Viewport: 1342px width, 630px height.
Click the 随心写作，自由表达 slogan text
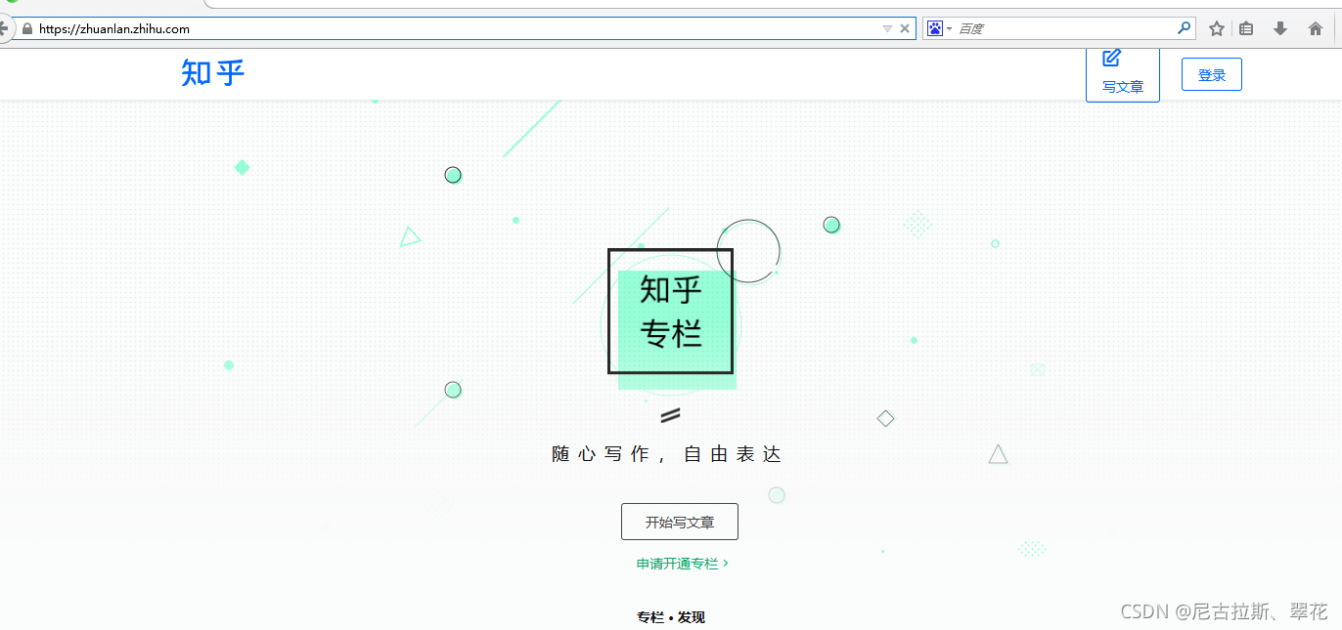[x=666, y=454]
